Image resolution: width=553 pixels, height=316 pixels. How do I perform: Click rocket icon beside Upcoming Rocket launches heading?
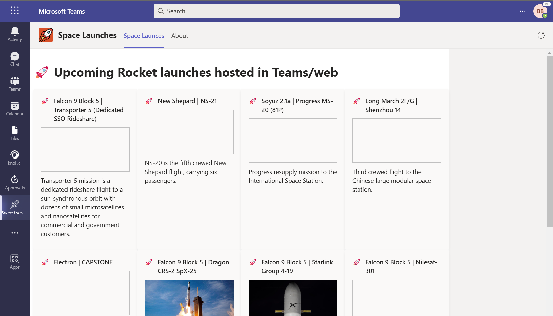(x=42, y=72)
